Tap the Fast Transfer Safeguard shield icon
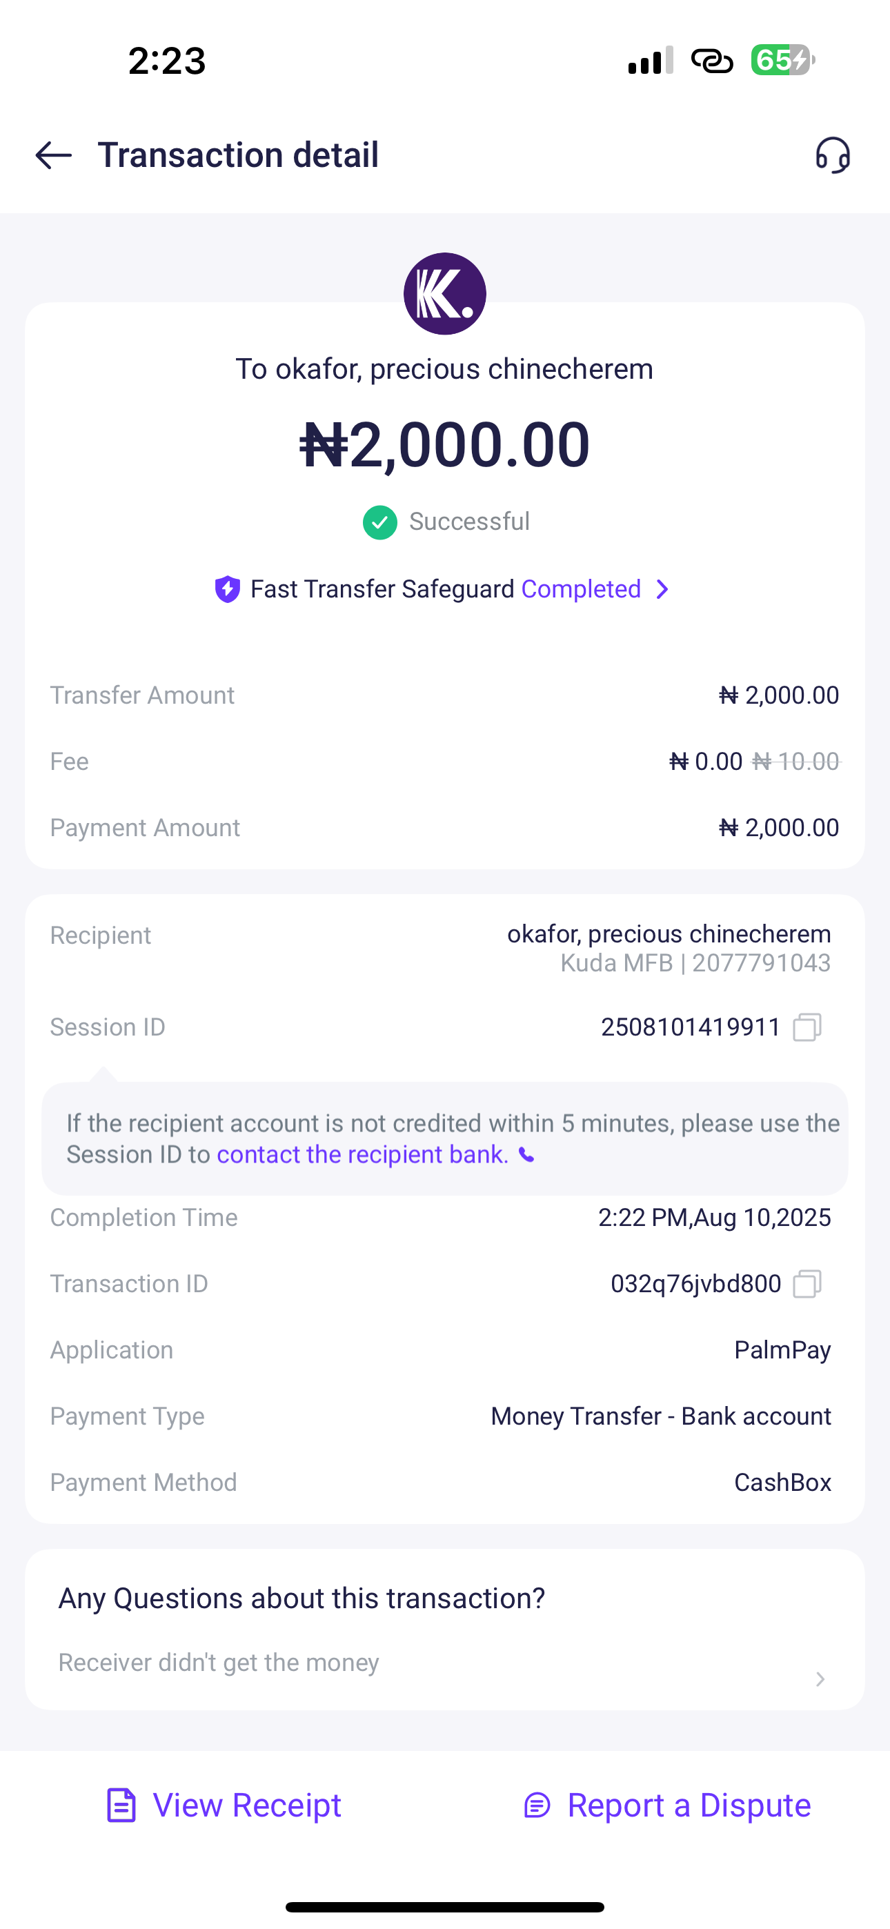This screenshot has width=890, height=1929. pos(227,589)
